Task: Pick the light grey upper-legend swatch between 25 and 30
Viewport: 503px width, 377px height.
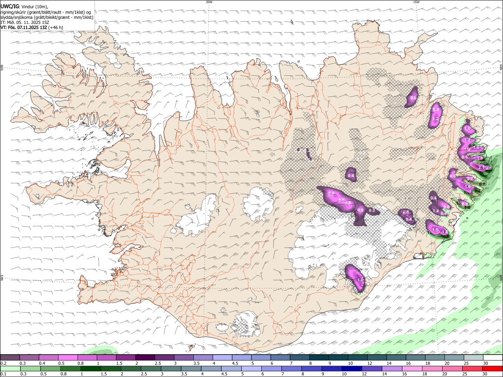Action: click(x=473, y=357)
